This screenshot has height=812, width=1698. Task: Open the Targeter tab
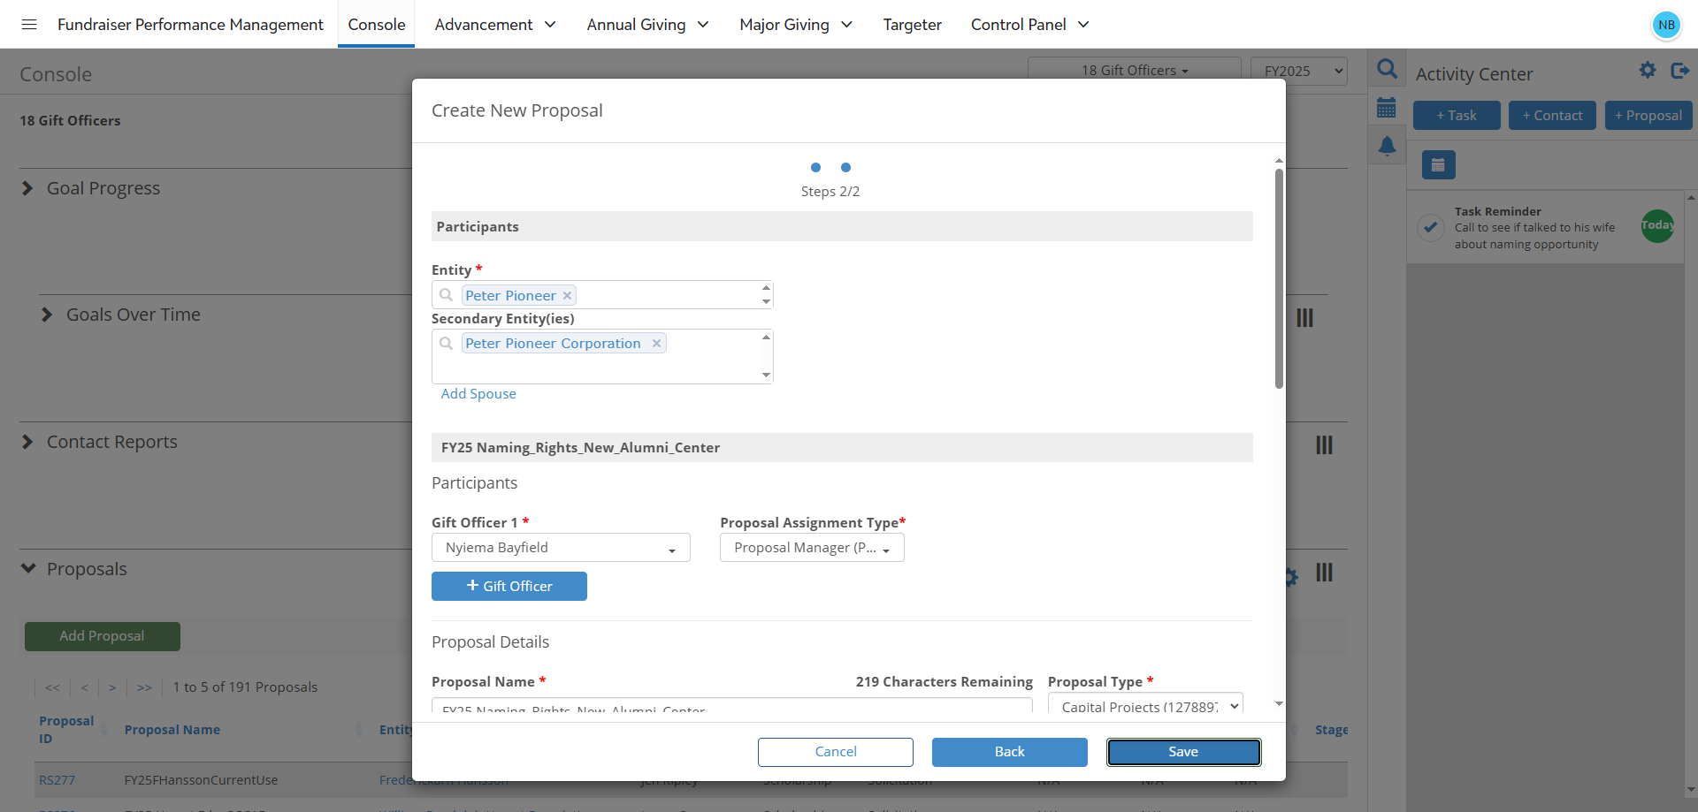coord(912,25)
